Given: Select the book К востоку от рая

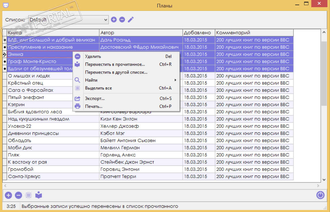Looking at the screenshot, I should coord(53,162).
